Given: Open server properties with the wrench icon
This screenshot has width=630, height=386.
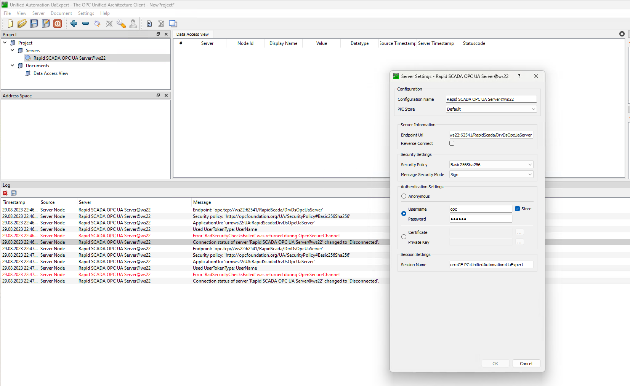Looking at the screenshot, I should 121,24.
